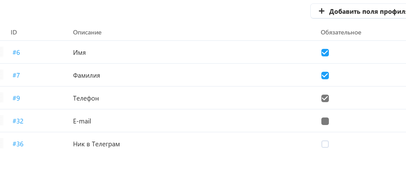Click the Обязательное column header
The height and width of the screenshot is (193, 406).
(x=341, y=33)
